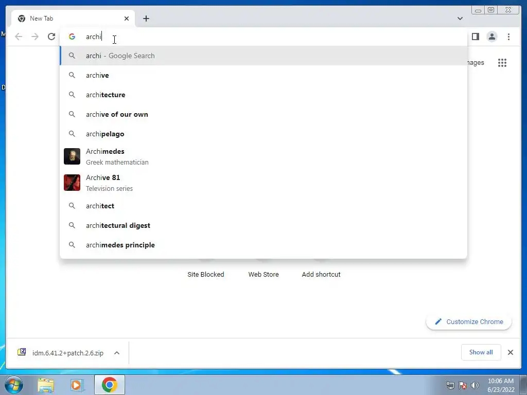Click Show all downloads
527x395 pixels.
(481, 352)
